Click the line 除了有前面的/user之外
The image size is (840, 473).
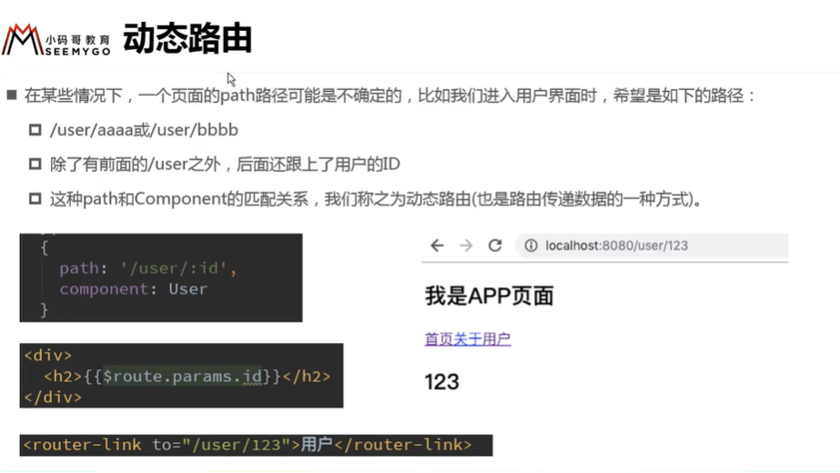pos(225,165)
